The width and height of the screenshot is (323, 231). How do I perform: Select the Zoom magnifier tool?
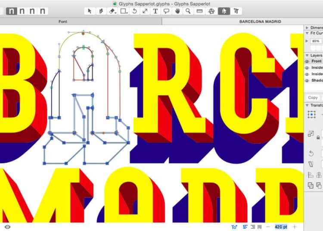188,11
